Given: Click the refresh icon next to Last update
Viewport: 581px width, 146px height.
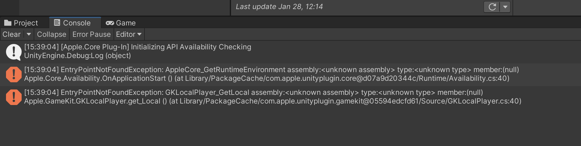Looking at the screenshot, I should pyautogui.click(x=492, y=7).
